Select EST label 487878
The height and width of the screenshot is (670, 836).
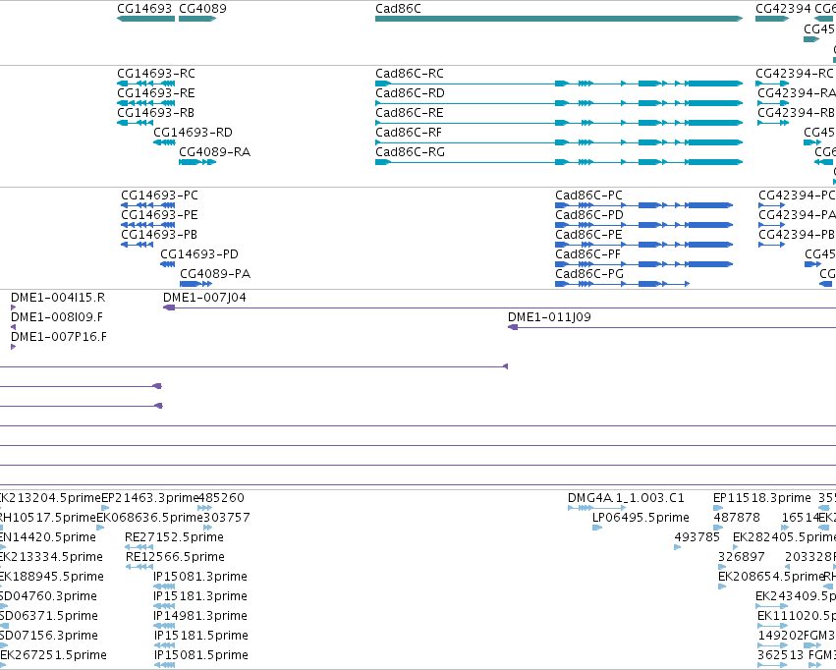coord(737,518)
